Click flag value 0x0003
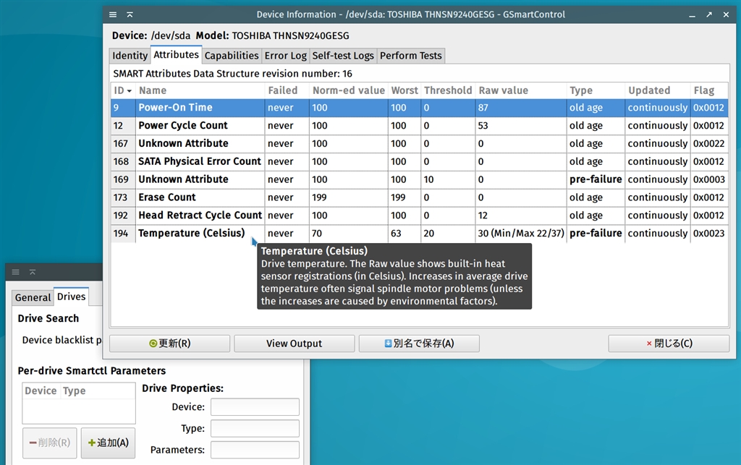The height and width of the screenshot is (465, 741). pyautogui.click(x=708, y=179)
